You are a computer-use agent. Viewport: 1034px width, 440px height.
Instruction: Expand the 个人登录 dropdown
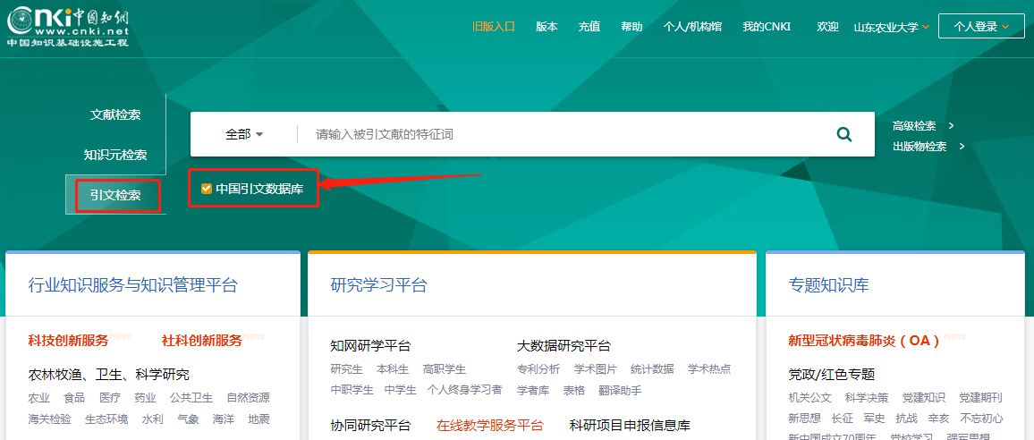pyautogui.click(x=981, y=27)
